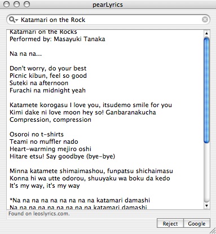
Task: Click the 'Found on leoslyrics.com' status text
Action: [x=39, y=214]
